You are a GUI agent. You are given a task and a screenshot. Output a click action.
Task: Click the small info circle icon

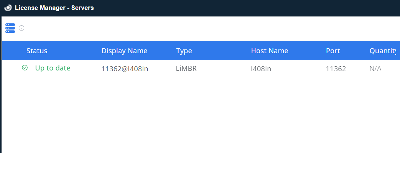coord(21,28)
